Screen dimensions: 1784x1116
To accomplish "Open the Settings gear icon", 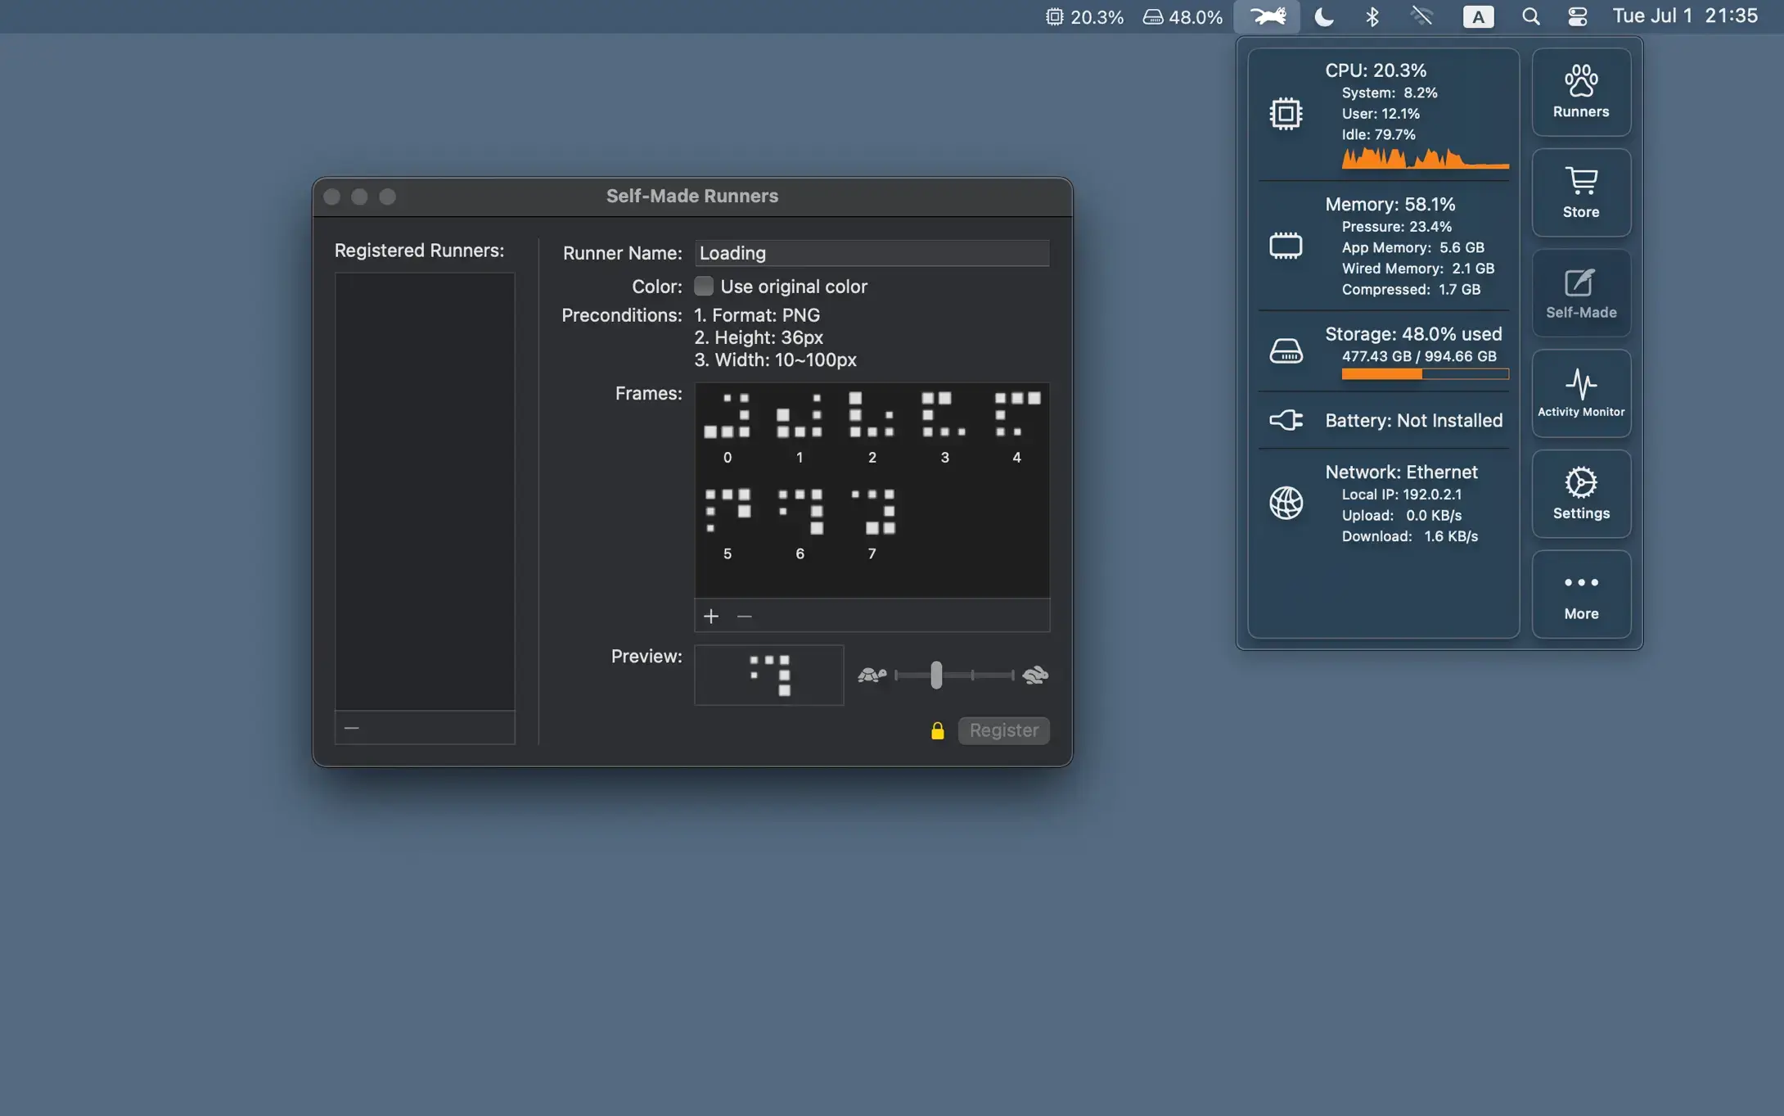I will (1580, 494).
